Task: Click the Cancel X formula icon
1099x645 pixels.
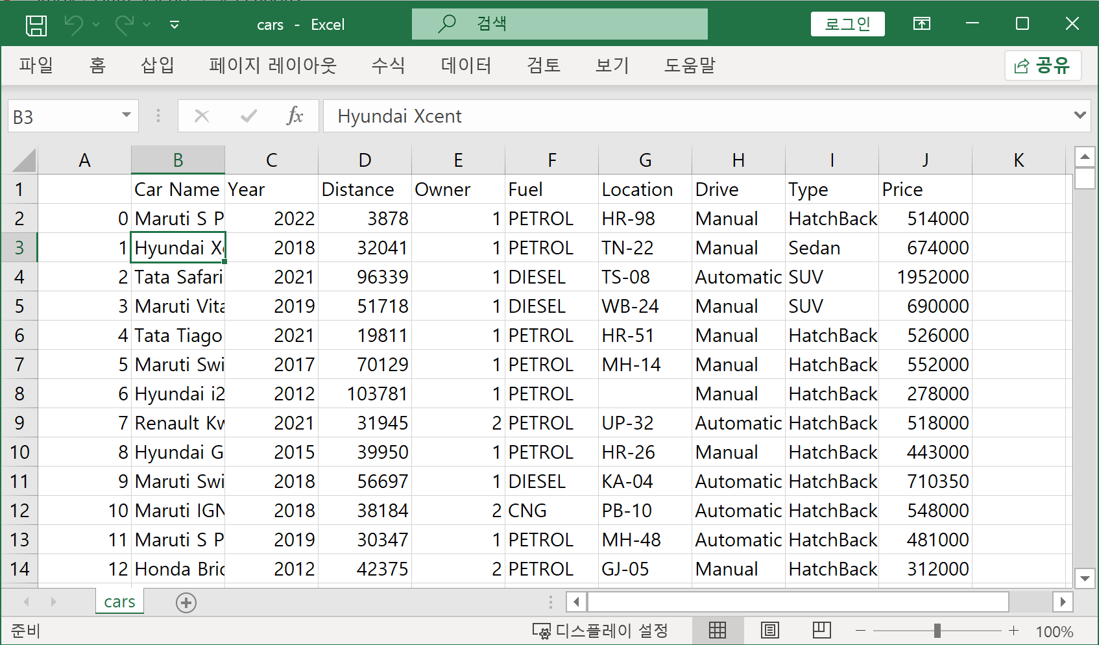Action: (202, 116)
